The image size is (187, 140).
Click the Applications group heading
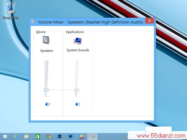coord(75,32)
